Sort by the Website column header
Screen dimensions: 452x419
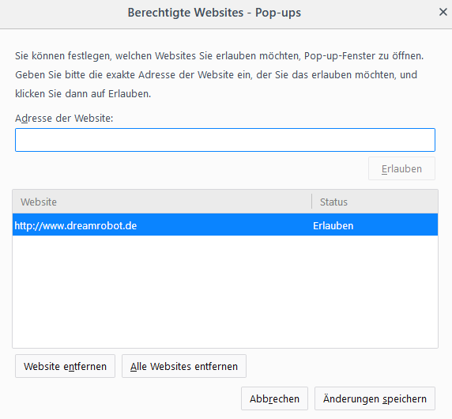point(162,202)
